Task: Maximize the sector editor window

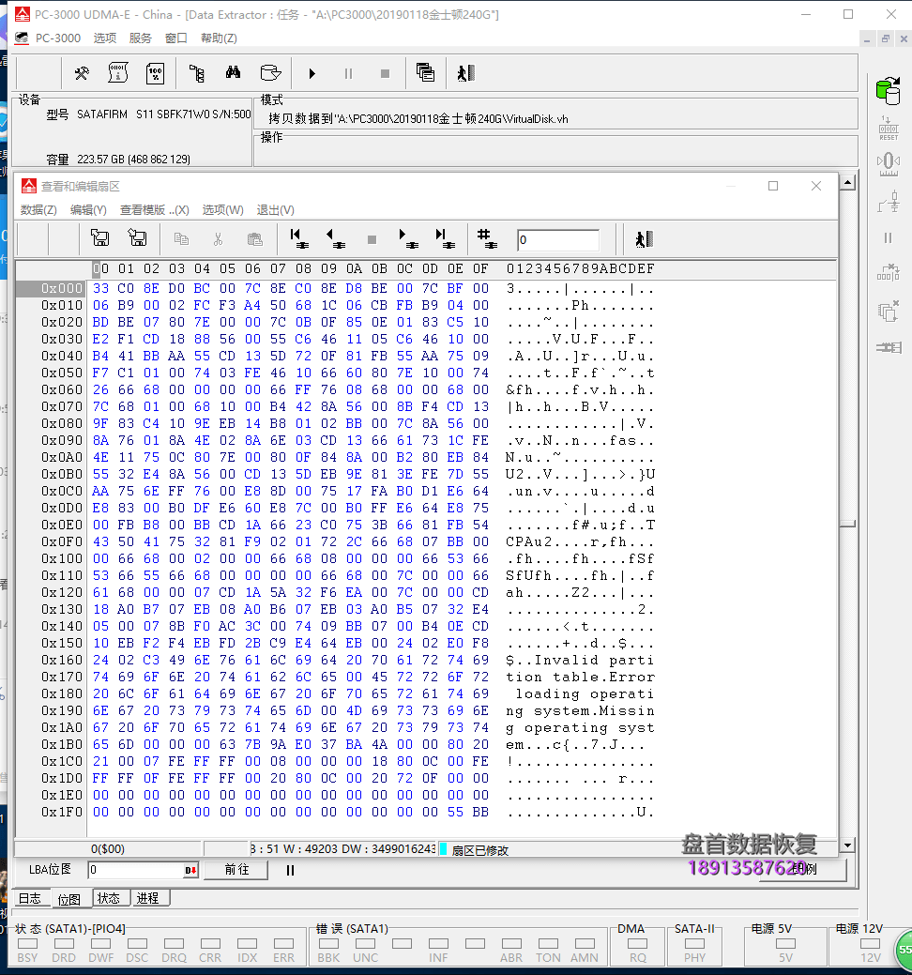Action: click(773, 186)
